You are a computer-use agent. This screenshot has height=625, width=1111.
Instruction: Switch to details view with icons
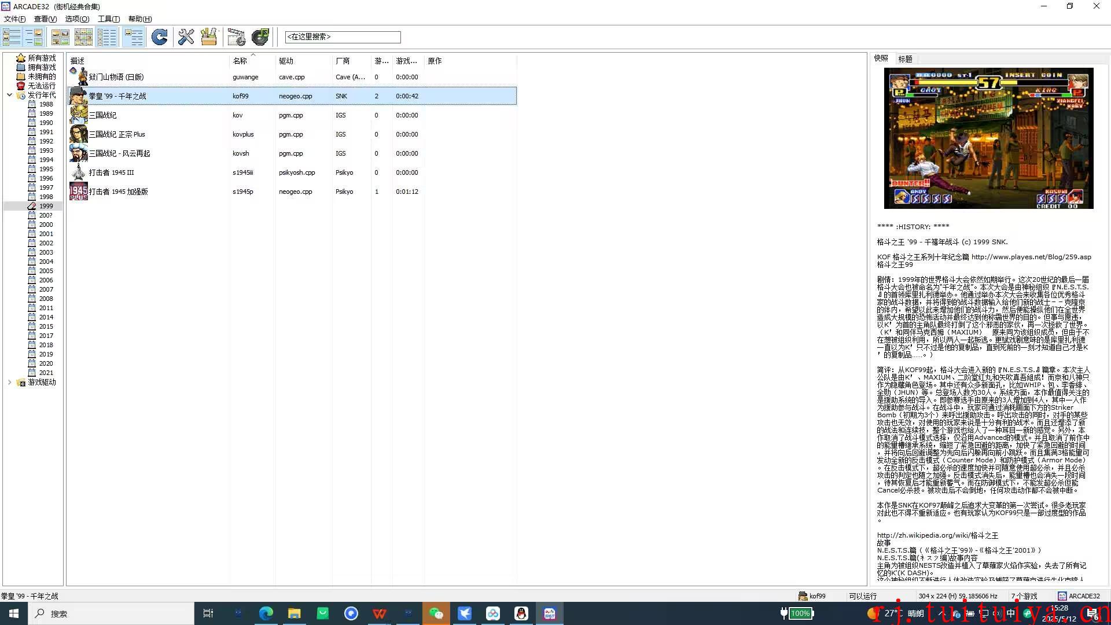pyautogui.click(x=133, y=37)
